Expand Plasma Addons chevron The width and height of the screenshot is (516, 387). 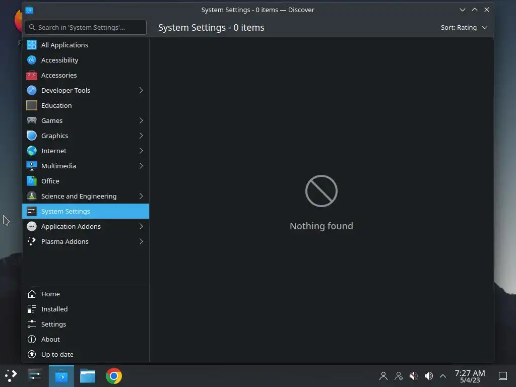click(x=141, y=241)
